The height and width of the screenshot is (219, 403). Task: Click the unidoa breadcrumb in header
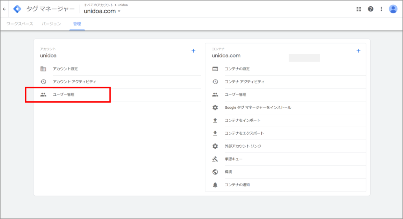tap(123, 5)
